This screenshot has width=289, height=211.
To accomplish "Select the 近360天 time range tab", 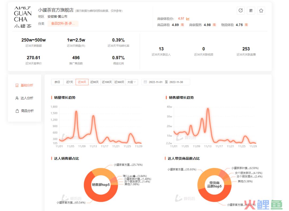I will click(x=119, y=82).
